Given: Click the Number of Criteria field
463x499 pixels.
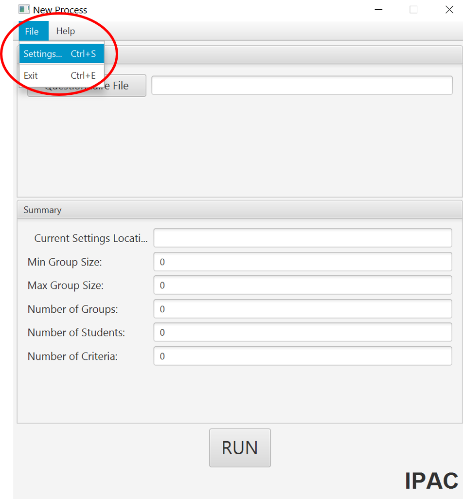Looking at the screenshot, I should (302, 356).
